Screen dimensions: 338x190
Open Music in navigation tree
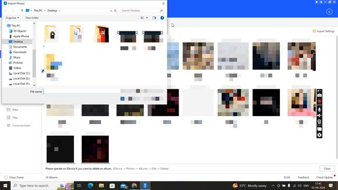[x=16, y=58]
